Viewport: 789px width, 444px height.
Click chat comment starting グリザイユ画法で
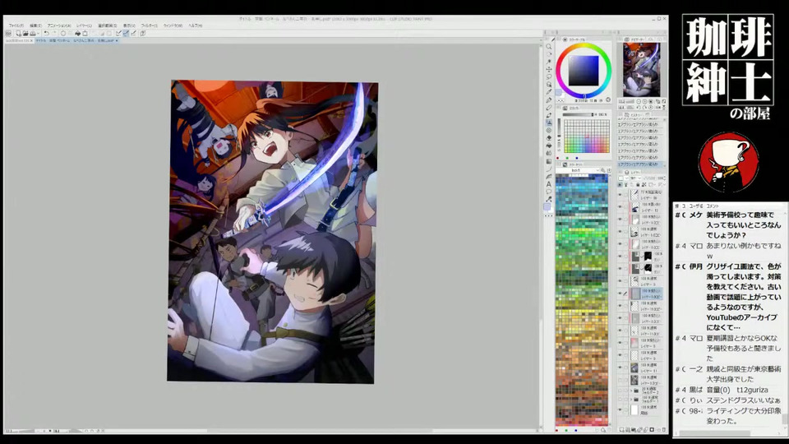tap(743, 297)
